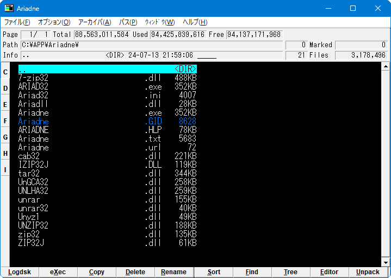Select the UNZIP32 .dll file
This screenshot has height=278, width=391.
108,225
